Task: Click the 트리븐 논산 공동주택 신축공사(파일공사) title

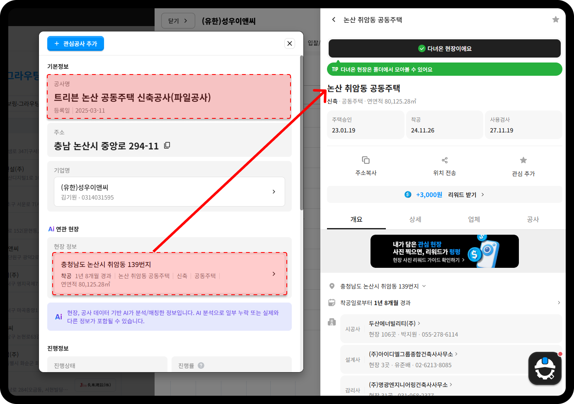Action: pos(132,97)
